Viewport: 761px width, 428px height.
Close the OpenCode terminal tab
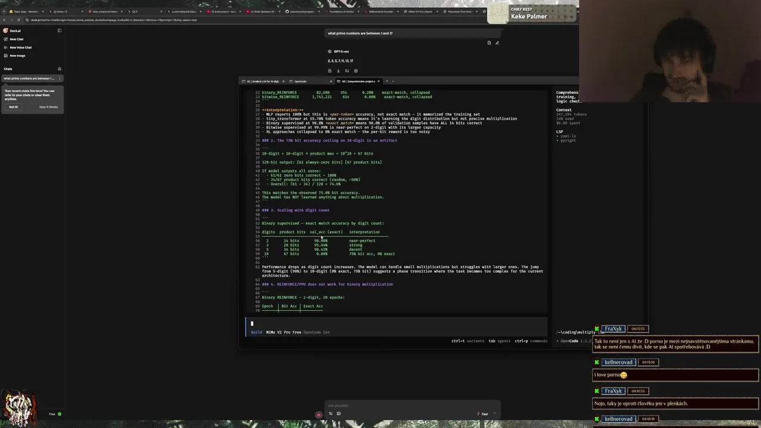click(x=332, y=81)
